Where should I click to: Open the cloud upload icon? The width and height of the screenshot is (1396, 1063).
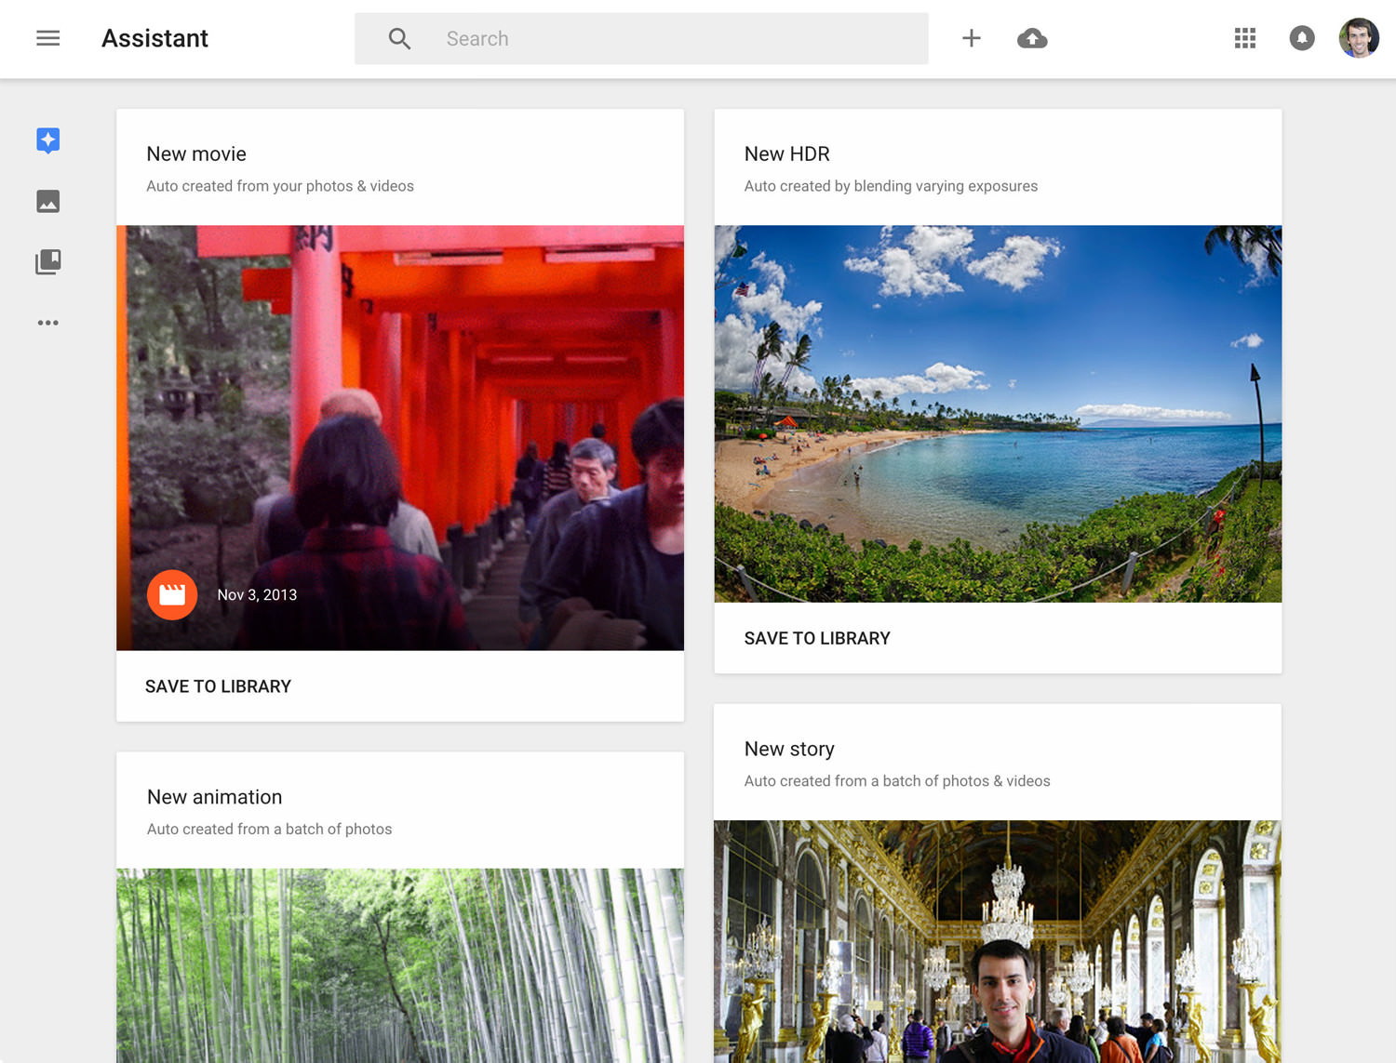click(1032, 38)
